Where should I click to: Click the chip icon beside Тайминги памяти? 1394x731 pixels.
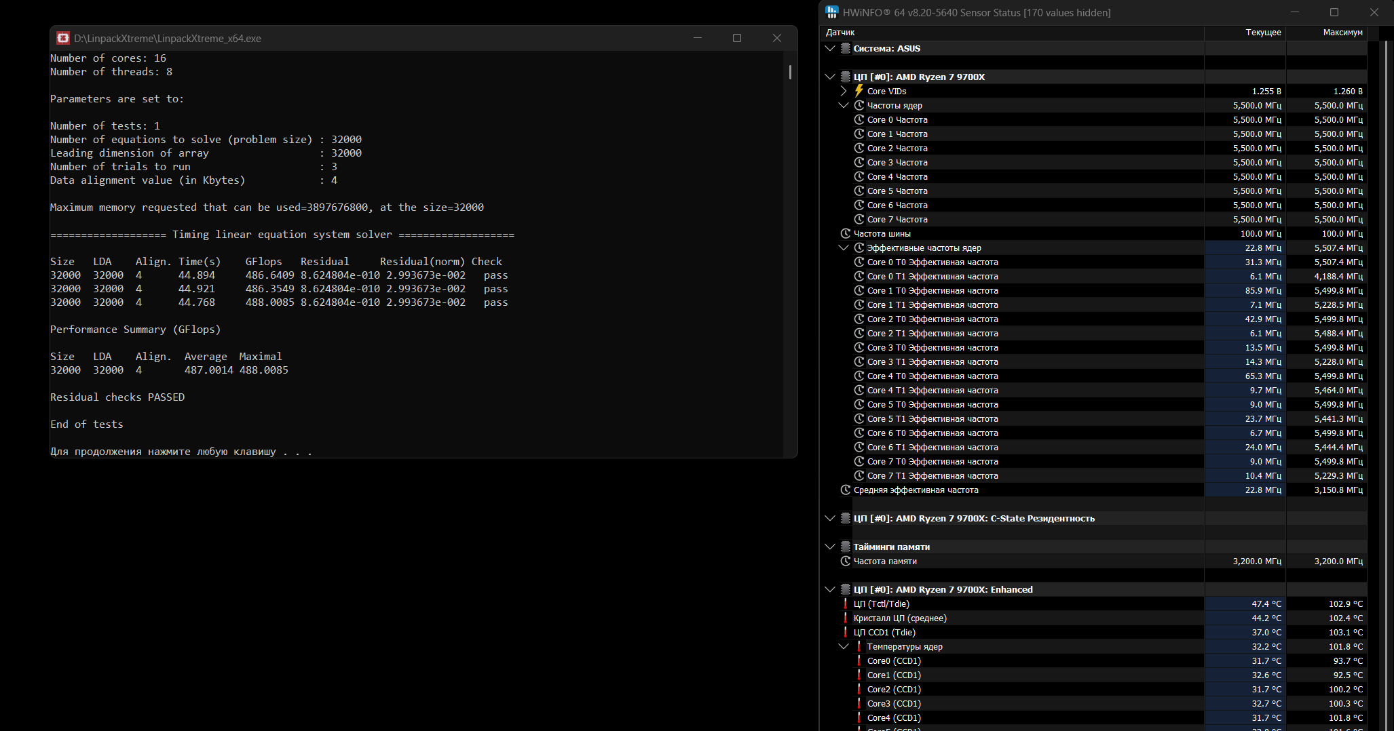point(846,547)
